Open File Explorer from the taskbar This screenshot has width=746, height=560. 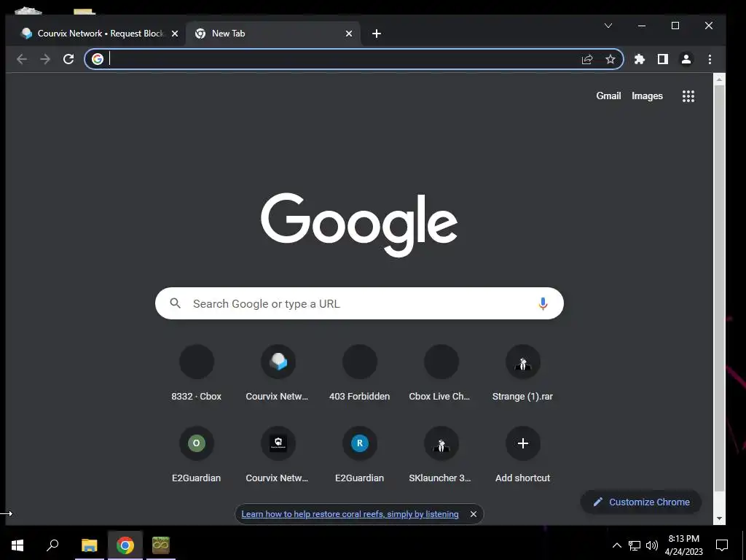(x=89, y=545)
